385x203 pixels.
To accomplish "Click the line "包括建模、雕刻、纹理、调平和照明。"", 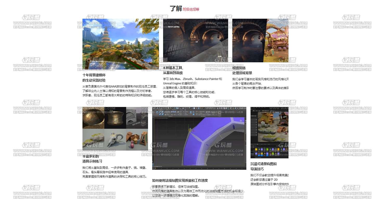I will coord(187,97).
